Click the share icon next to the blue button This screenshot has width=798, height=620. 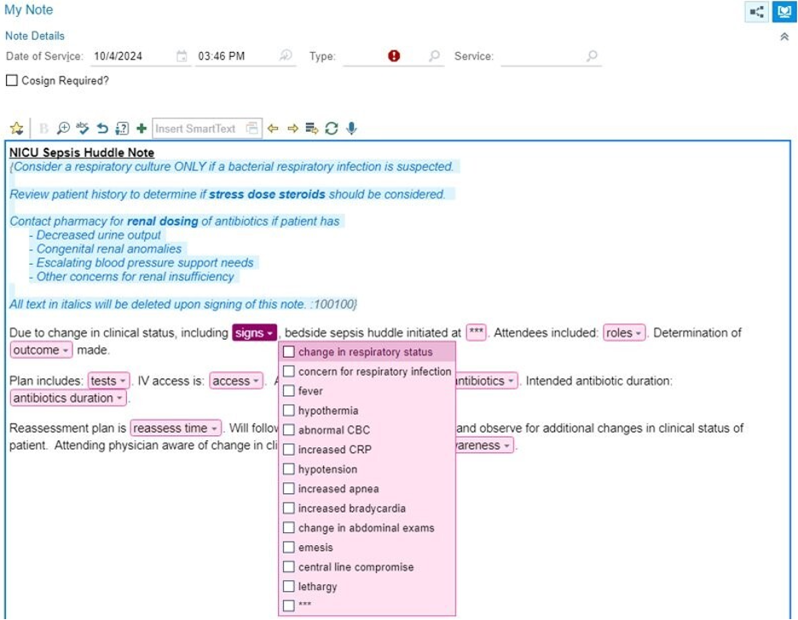757,12
